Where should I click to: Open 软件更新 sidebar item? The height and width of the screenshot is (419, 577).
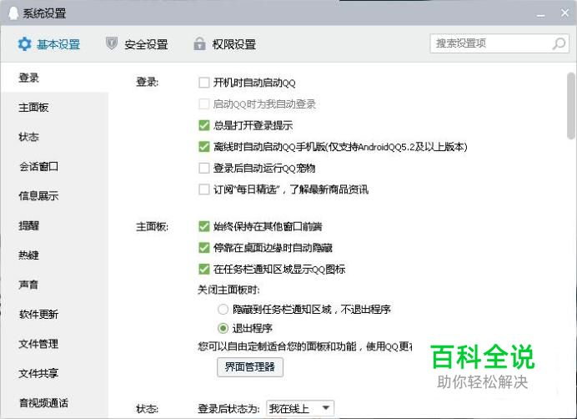55,315
